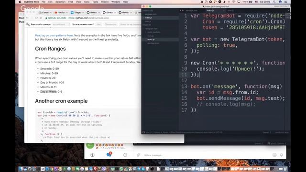Image resolution: width=306 pixels, height=172 pixels.
Task: Open the Sublime Text File menu
Action: pos(44,2)
